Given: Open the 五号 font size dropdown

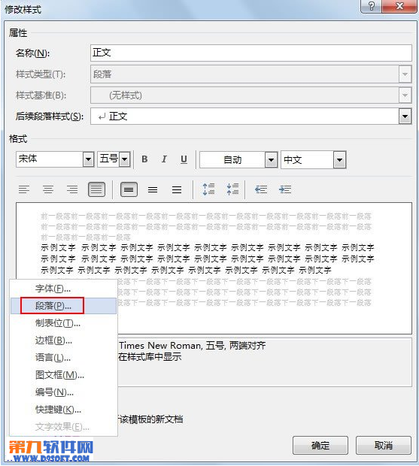Looking at the screenshot, I should [125, 159].
